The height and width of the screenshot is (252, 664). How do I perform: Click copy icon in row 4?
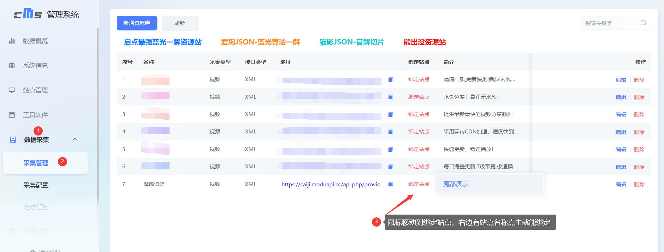tap(391, 132)
